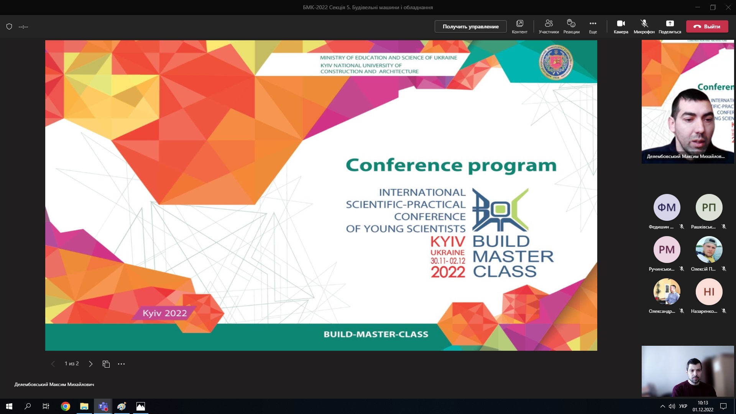Click muted mic icon next to Федишин
This screenshot has height=414, width=736.
coord(682,227)
